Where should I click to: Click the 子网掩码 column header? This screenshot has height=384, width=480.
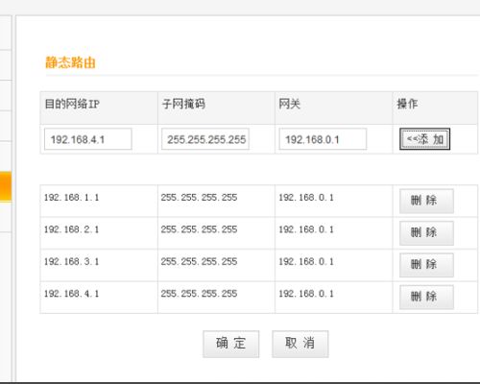click(x=183, y=104)
